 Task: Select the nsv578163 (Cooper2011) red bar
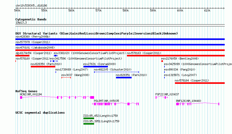pos(176,56)
